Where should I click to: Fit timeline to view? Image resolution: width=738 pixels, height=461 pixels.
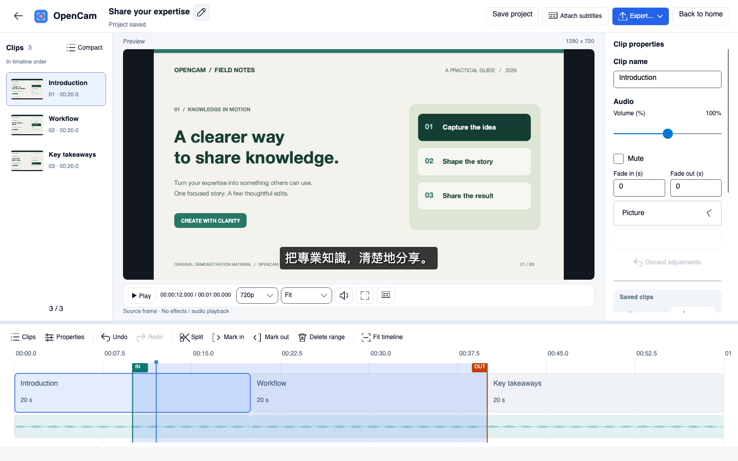(382, 337)
